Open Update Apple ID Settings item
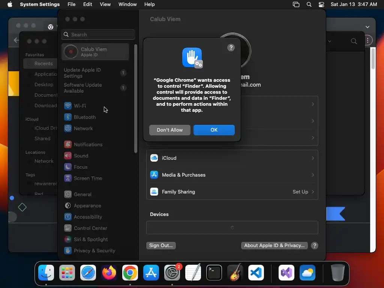This screenshot has width=384, height=288. pos(95,73)
